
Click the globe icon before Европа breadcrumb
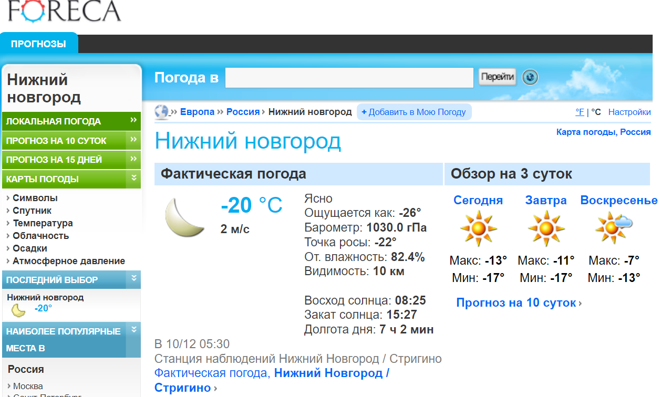pyautogui.click(x=161, y=112)
